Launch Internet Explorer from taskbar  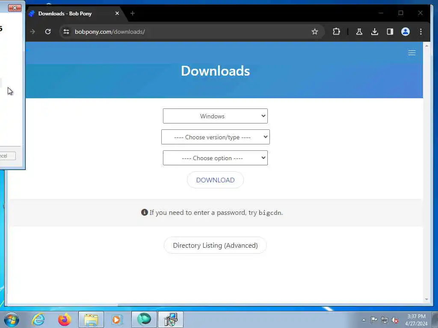pos(38,319)
